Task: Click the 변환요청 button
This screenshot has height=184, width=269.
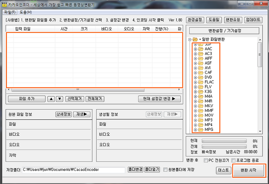Action: click(x=233, y=20)
